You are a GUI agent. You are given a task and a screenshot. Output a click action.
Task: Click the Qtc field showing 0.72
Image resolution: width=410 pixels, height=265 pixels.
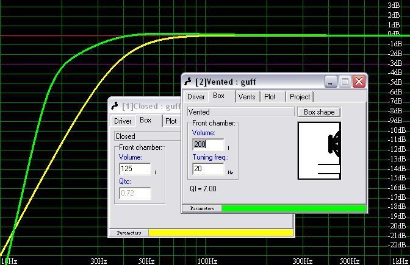tap(135, 193)
